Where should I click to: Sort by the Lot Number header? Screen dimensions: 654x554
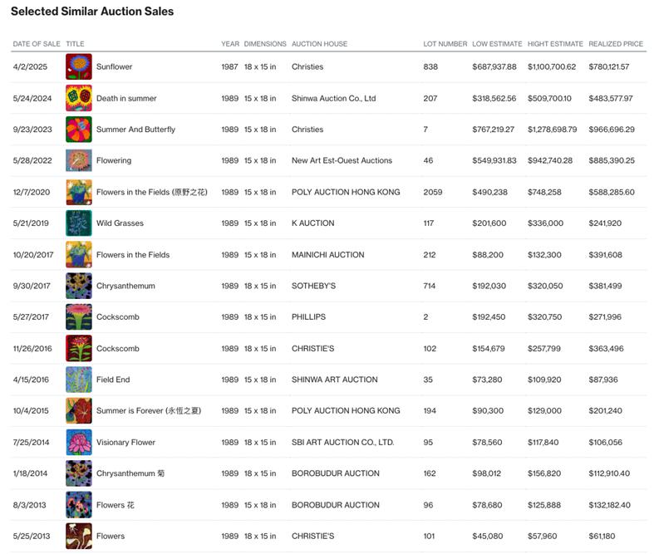[x=445, y=44]
